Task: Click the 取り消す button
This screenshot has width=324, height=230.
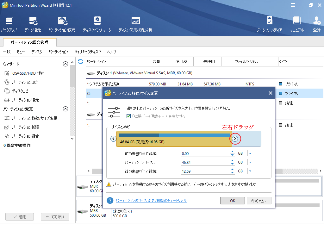Action: 55,217
